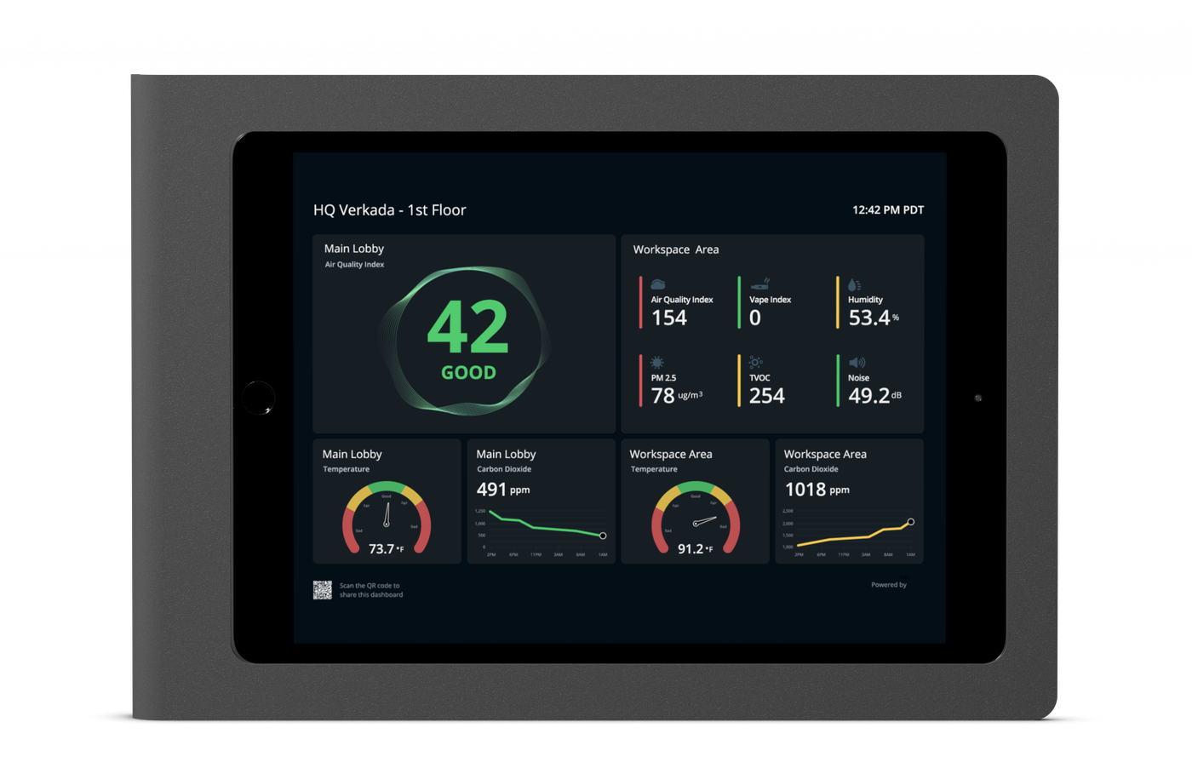Screen dimensions: 1192x768
Task: Click the Air Quality Index value 154
Action: pyautogui.click(x=669, y=318)
